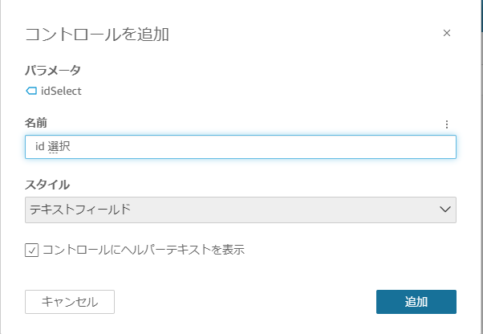This screenshot has width=483, height=334.
Task: Click the checkmark box for helper text
Action: tap(32, 250)
